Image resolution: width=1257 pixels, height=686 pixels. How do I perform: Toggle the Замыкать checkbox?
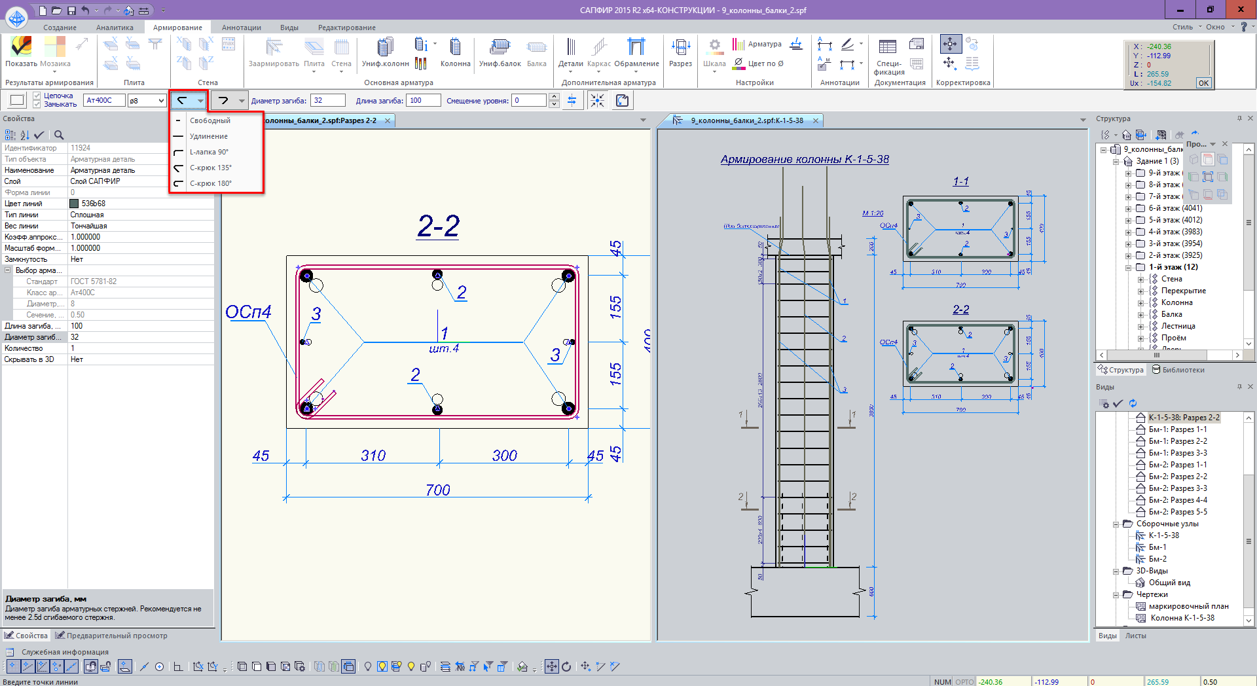37,105
